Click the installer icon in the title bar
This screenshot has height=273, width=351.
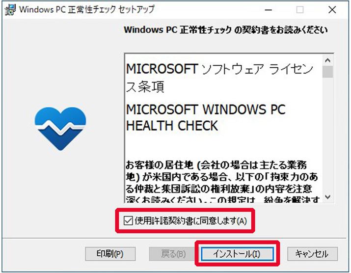(x=10, y=10)
